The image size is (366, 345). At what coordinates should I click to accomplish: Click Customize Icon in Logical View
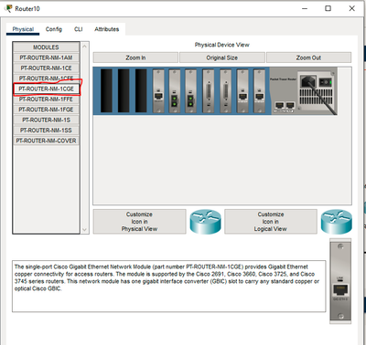(x=271, y=222)
